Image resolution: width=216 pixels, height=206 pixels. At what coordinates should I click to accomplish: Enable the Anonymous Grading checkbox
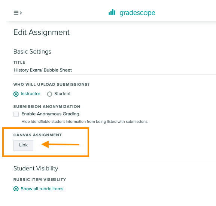tap(16, 114)
